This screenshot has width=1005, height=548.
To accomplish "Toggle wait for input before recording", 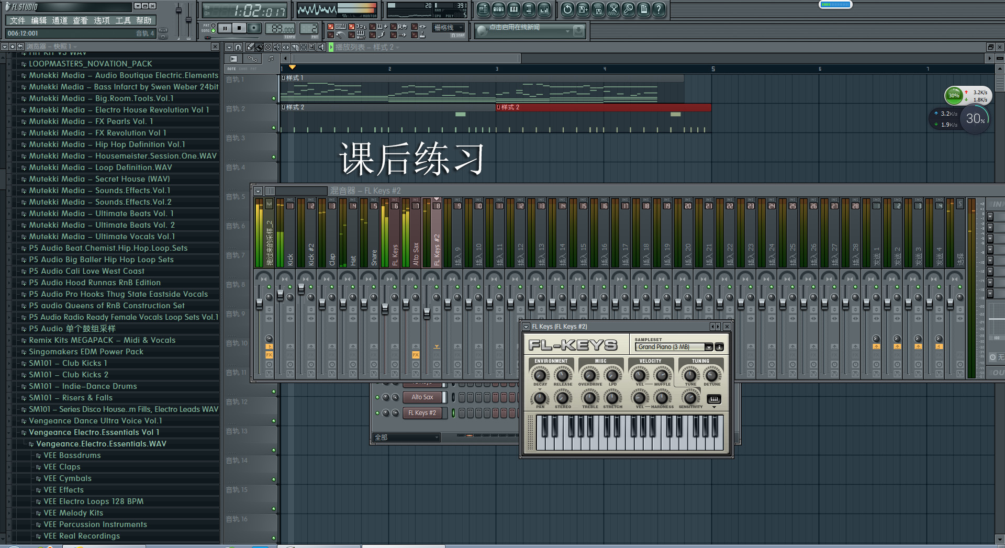I will (351, 35).
